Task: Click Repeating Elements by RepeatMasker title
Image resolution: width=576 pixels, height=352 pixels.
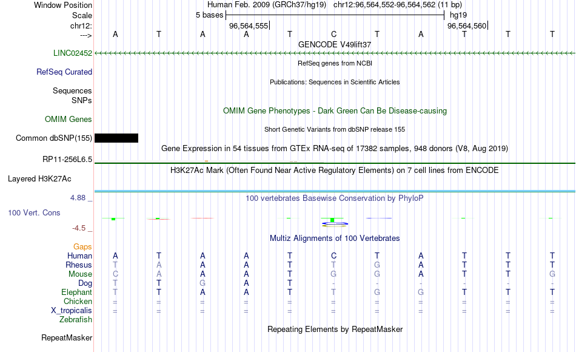Action: (335, 329)
